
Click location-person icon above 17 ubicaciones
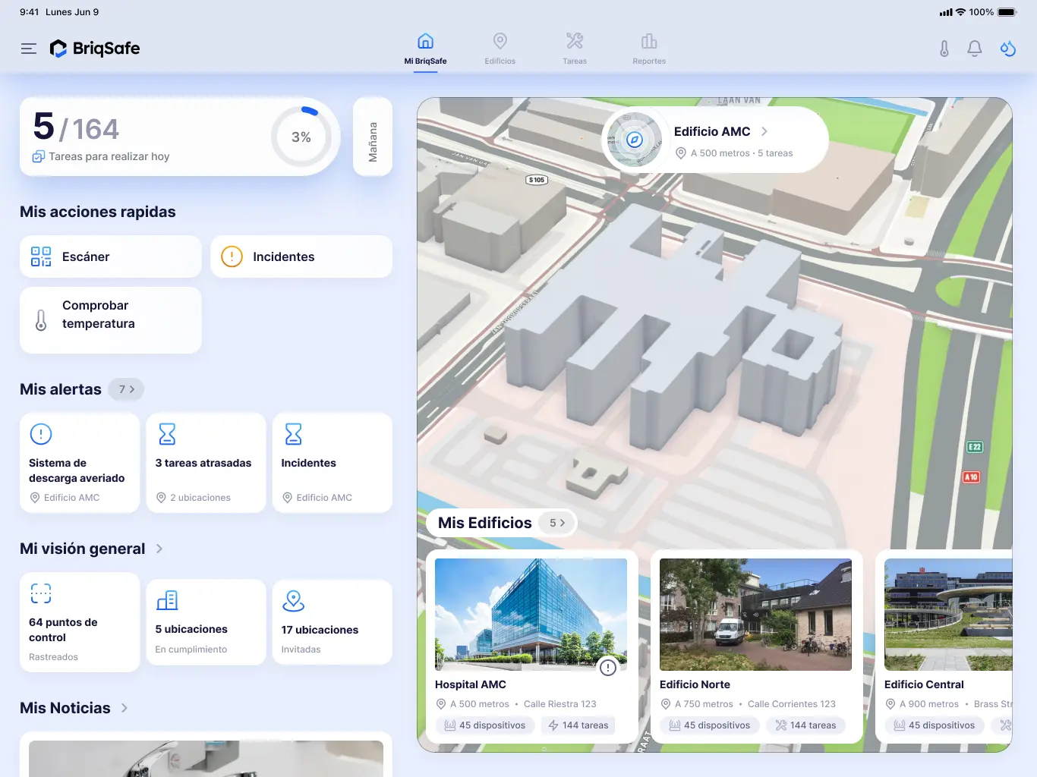click(293, 600)
